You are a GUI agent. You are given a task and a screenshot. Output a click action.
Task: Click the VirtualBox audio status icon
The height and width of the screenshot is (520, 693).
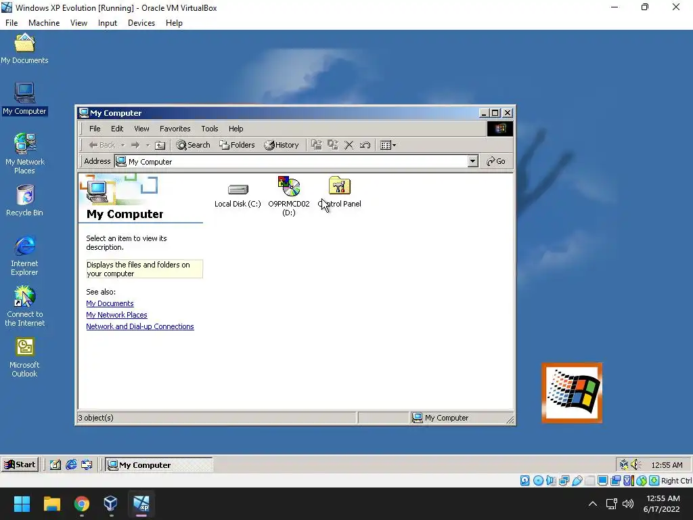coord(551,481)
